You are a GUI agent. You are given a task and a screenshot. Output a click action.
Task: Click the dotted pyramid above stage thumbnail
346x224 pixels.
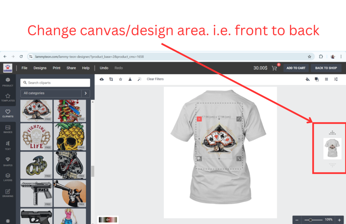pyautogui.click(x=332, y=133)
